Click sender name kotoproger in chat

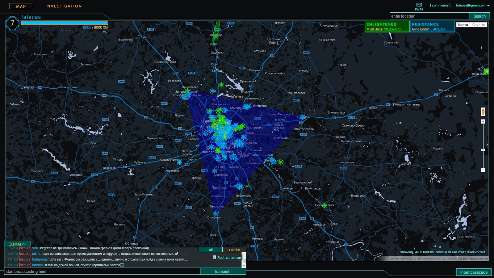pos(41,259)
